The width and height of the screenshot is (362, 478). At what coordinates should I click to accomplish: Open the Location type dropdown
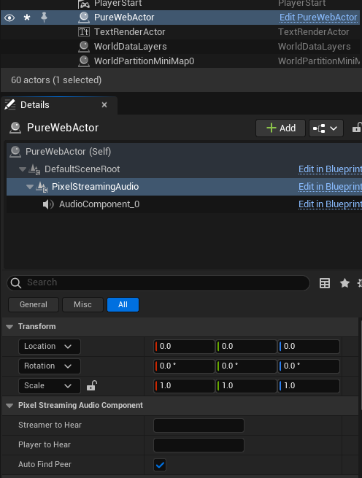click(x=50, y=347)
